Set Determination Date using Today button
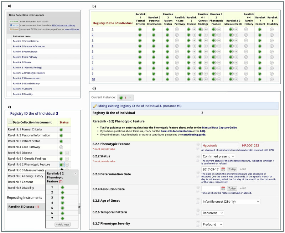Screen dimensions: 285x233 click(x=232, y=169)
